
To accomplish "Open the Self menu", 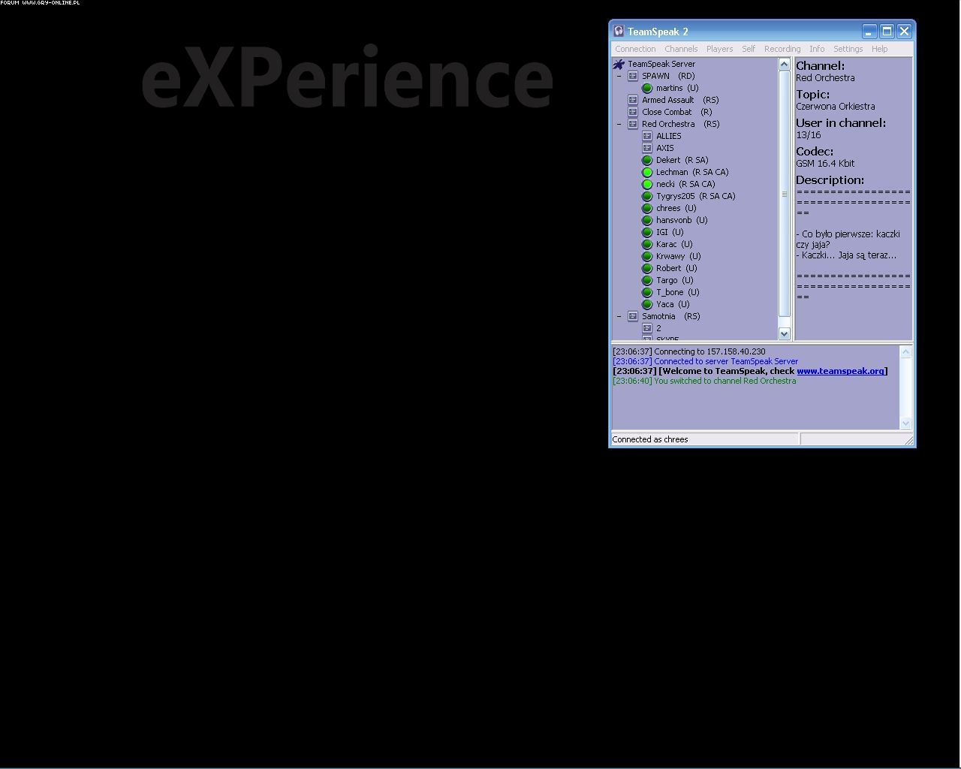I will pyautogui.click(x=749, y=49).
